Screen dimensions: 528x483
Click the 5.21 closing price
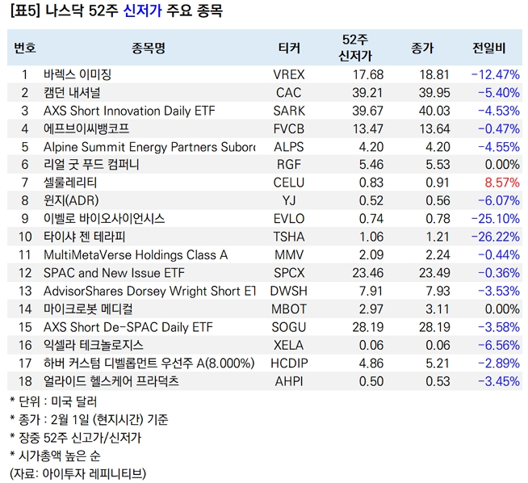click(438, 363)
